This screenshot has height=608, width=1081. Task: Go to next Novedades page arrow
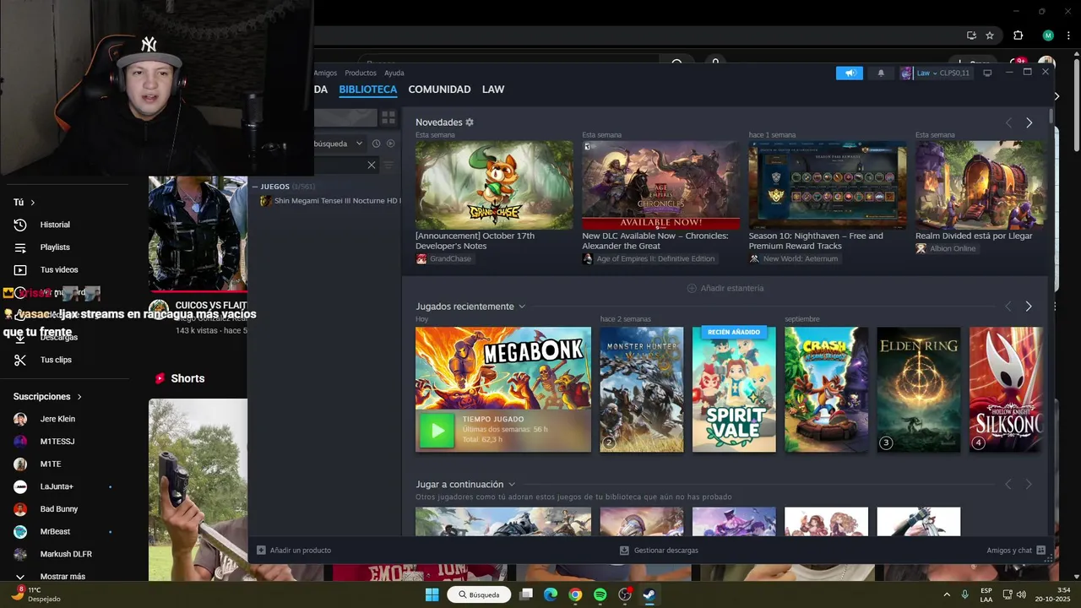(1029, 122)
